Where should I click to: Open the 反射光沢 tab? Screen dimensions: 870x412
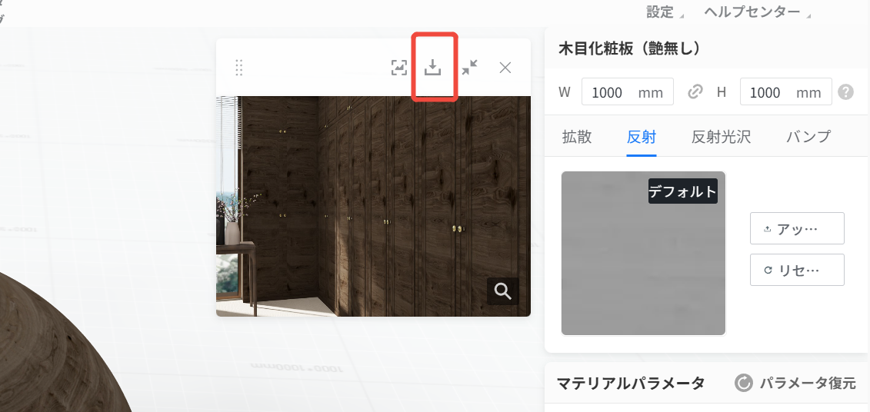[x=721, y=137]
